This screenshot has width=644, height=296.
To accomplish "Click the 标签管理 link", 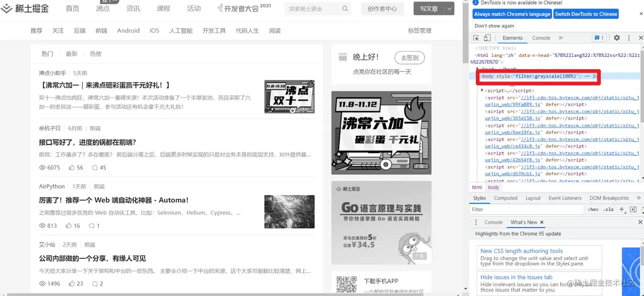I will coord(420,30).
